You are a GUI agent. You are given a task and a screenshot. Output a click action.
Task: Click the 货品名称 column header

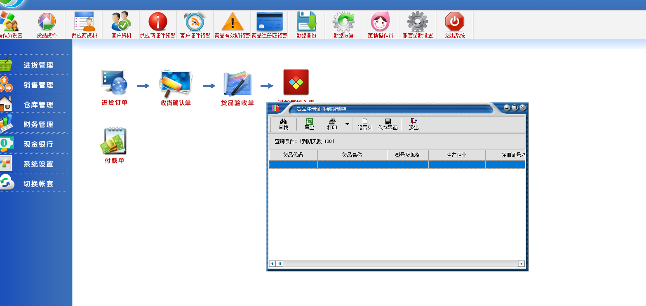tap(352, 155)
